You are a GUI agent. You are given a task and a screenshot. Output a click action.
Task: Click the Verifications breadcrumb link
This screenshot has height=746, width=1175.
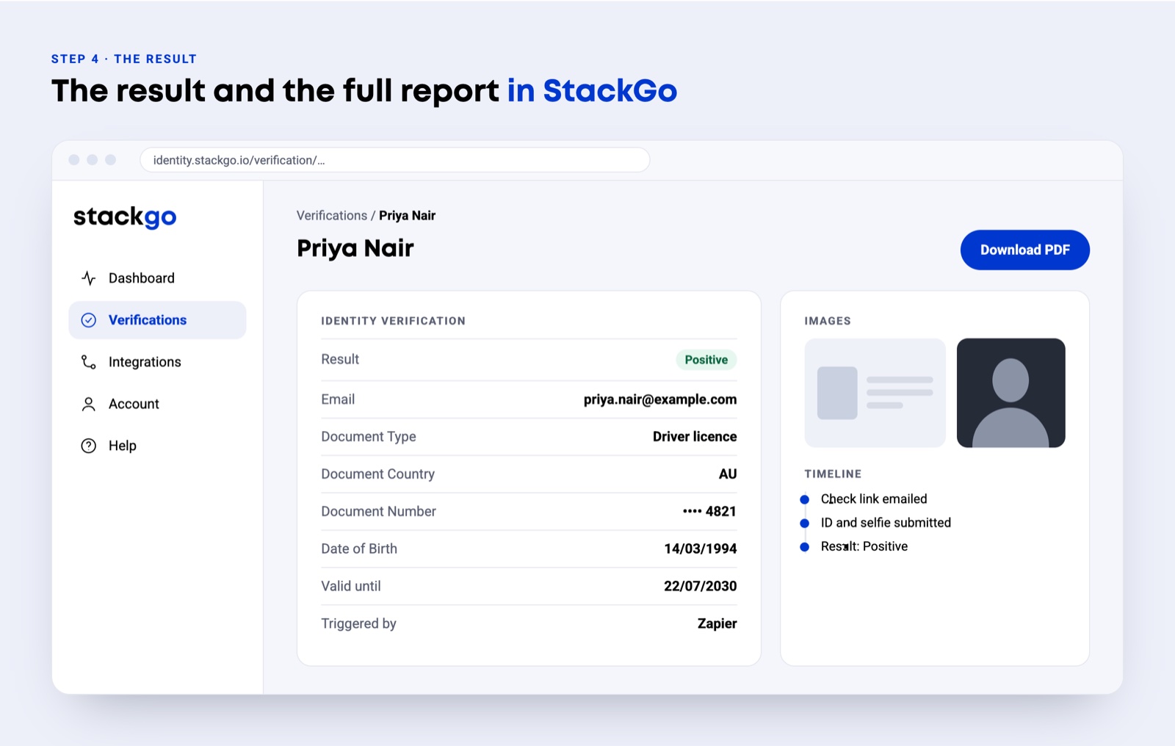point(332,215)
